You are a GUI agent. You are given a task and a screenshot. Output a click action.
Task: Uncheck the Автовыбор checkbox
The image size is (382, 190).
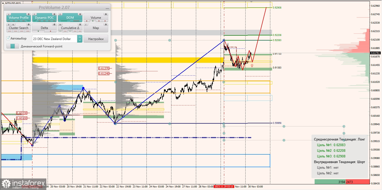(x=8, y=38)
